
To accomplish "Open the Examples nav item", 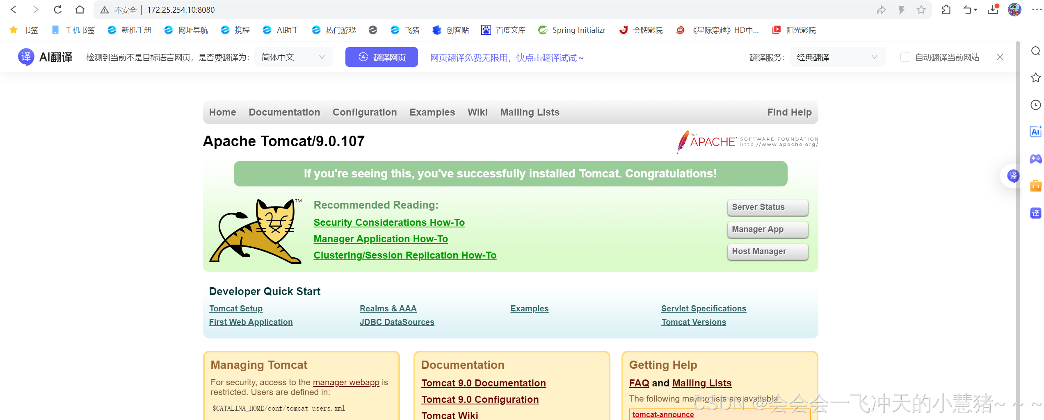I will 432,112.
